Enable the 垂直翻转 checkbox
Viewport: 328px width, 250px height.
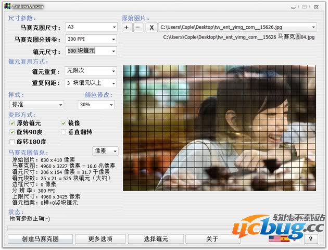(x=64, y=132)
